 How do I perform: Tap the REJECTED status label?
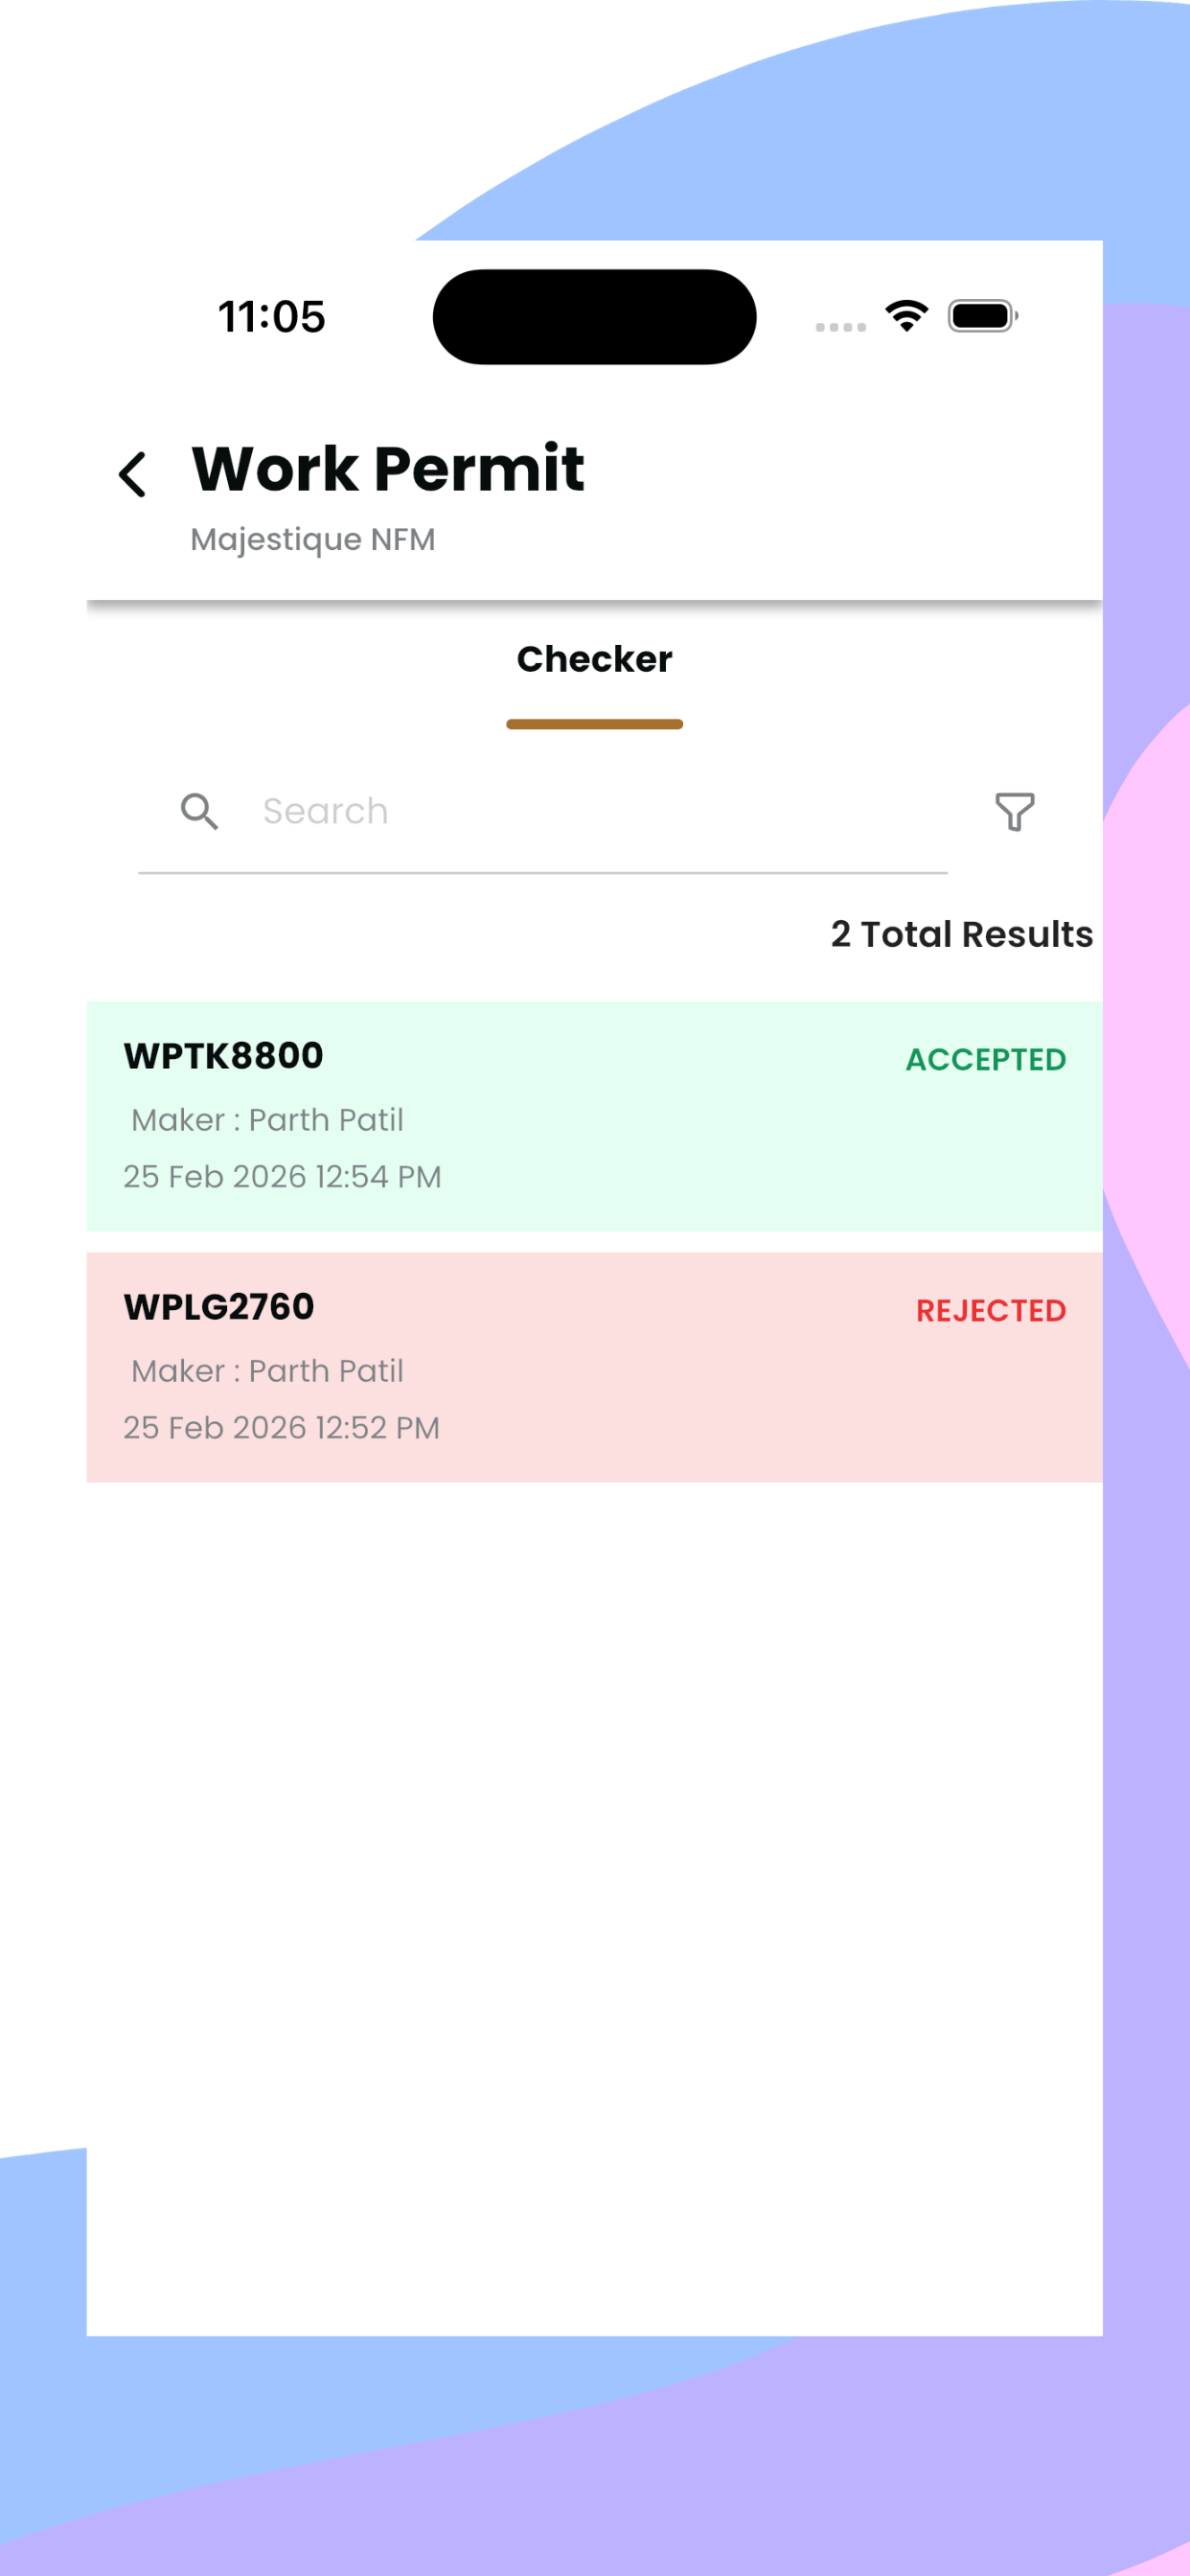click(x=991, y=1311)
